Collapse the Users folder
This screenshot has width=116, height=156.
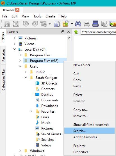click(20, 66)
